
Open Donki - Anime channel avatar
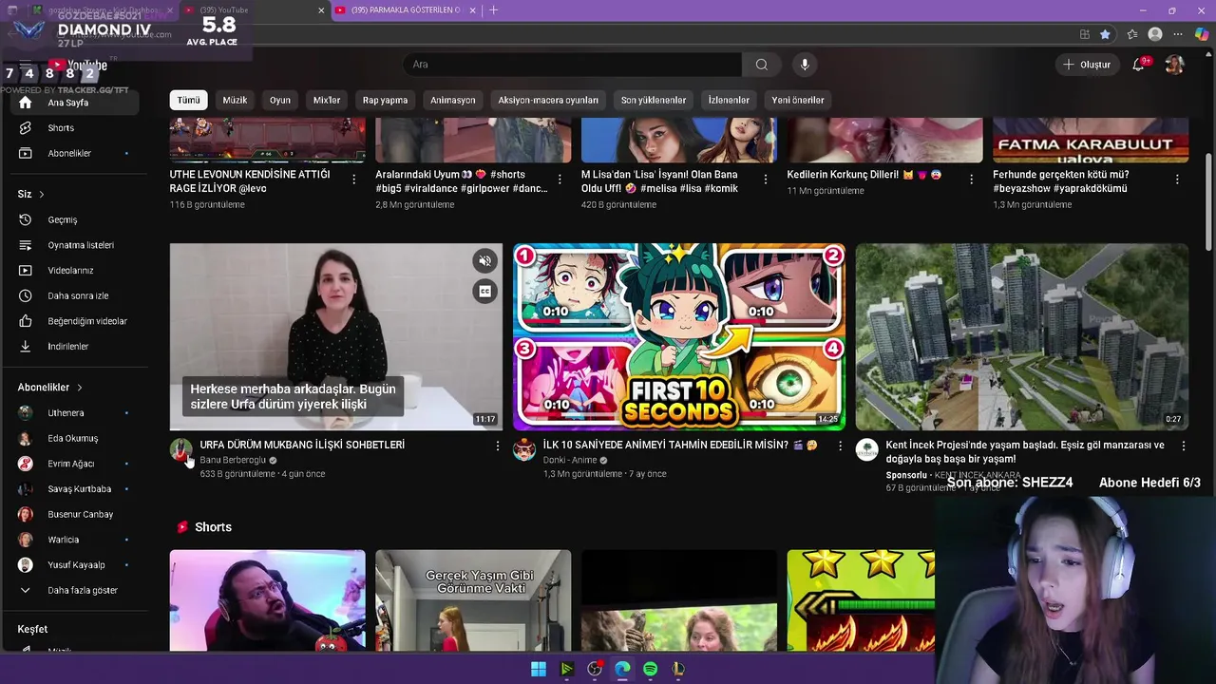tap(524, 450)
